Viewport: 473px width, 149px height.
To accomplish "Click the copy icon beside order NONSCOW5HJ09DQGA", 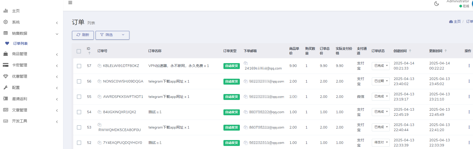I will click(x=99, y=81).
